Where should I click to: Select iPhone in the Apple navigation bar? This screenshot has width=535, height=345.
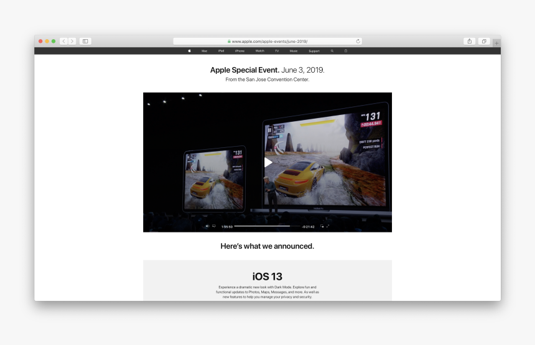[240, 51]
